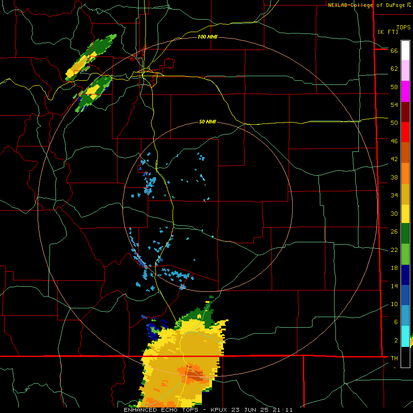Click the "TH" legend label
This screenshot has width=413, height=413.
pyautogui.click(x=394, y=358)
